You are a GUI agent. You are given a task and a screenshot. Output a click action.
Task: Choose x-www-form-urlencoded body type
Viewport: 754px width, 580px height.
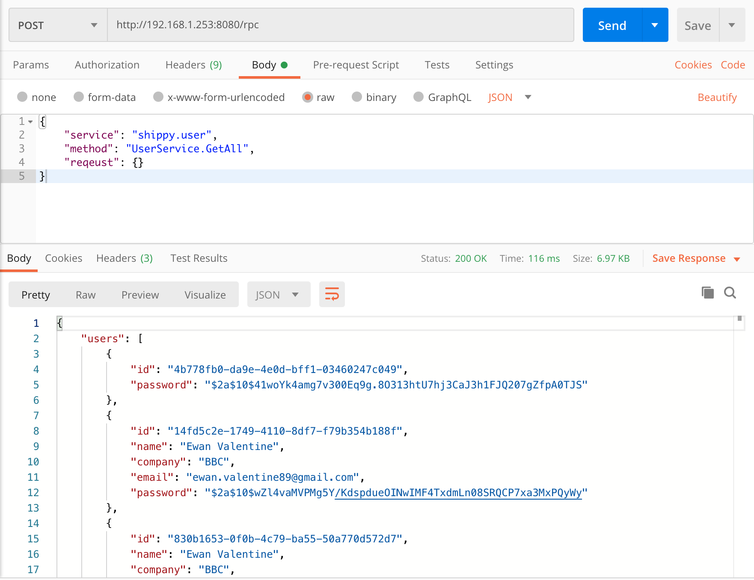click(158, 97)
